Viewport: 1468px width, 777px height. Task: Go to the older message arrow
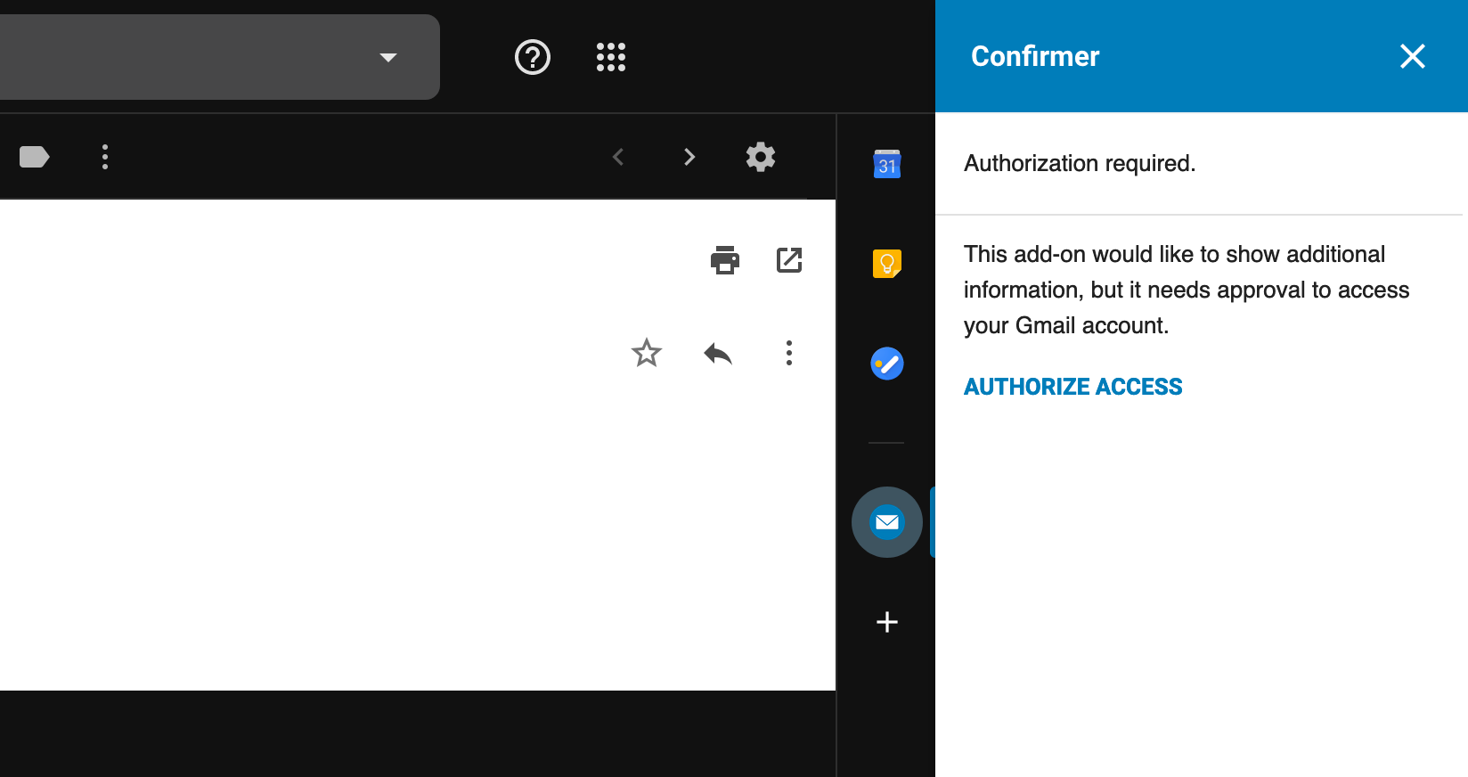tap(689, 157)
